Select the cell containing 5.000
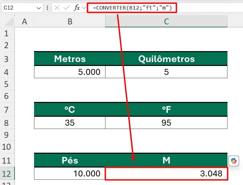This screenshot has width=243, height=185. click(x=70, y=72)
